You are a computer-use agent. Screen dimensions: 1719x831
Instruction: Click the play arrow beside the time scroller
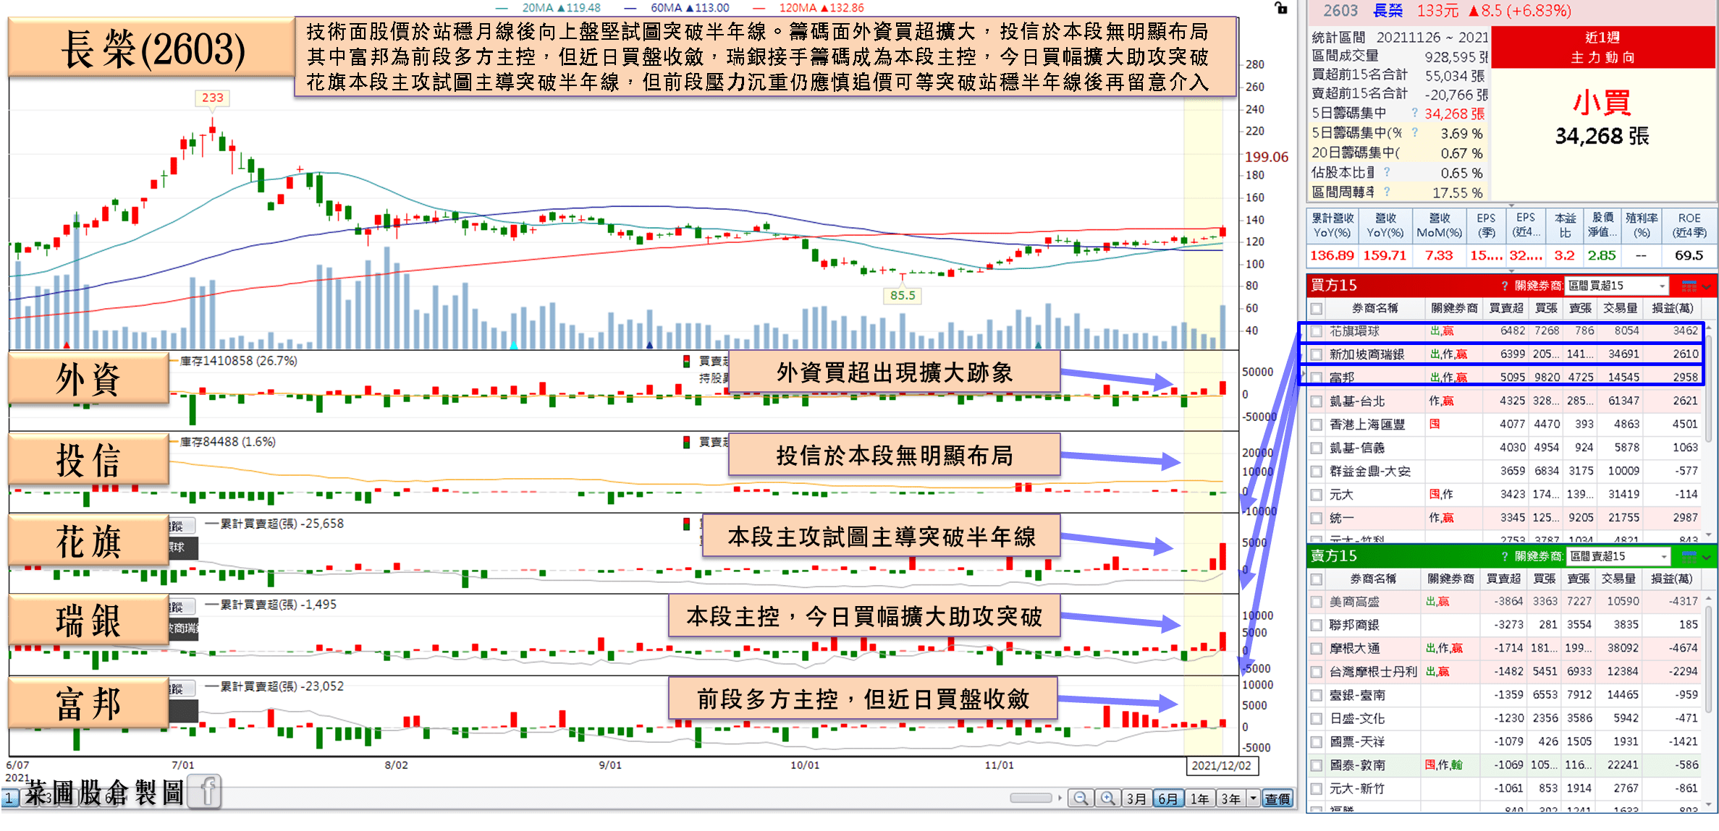coord(1060,798)
